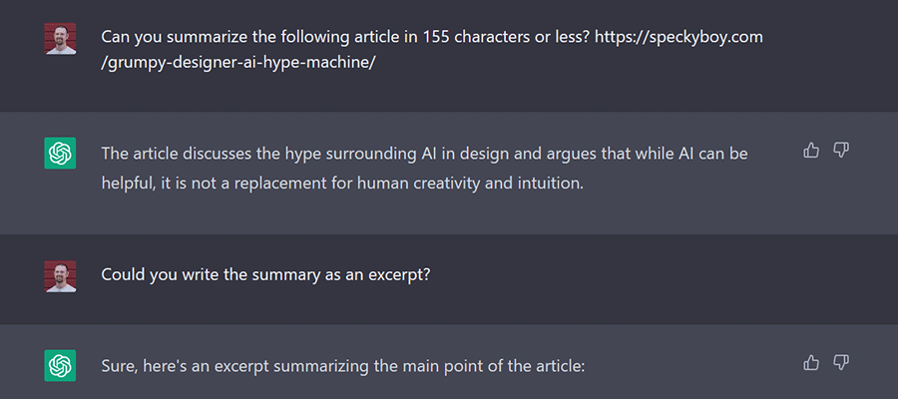The width and height of the screenshot is (898, 399).
Task: Click the ChatGPT logo beside the article summary
Action: point(61,154)
